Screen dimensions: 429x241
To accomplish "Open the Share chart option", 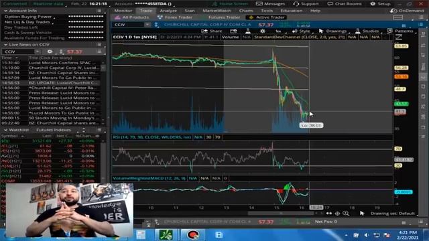I will (x=212, y=31).
